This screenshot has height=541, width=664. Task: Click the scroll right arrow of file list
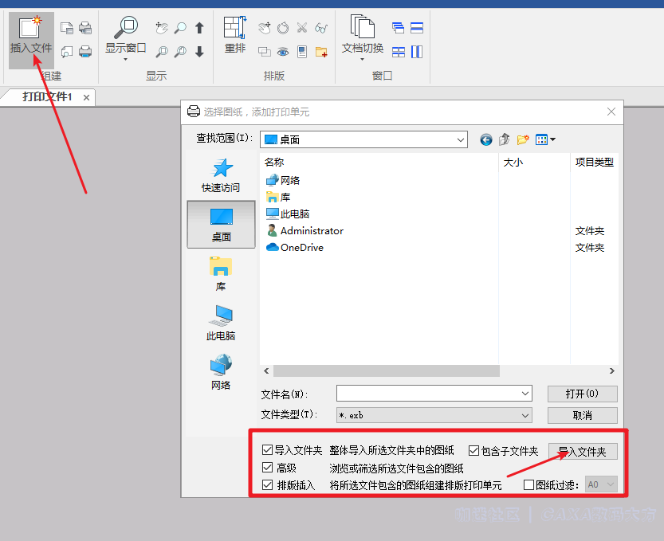tap(612, 370)
